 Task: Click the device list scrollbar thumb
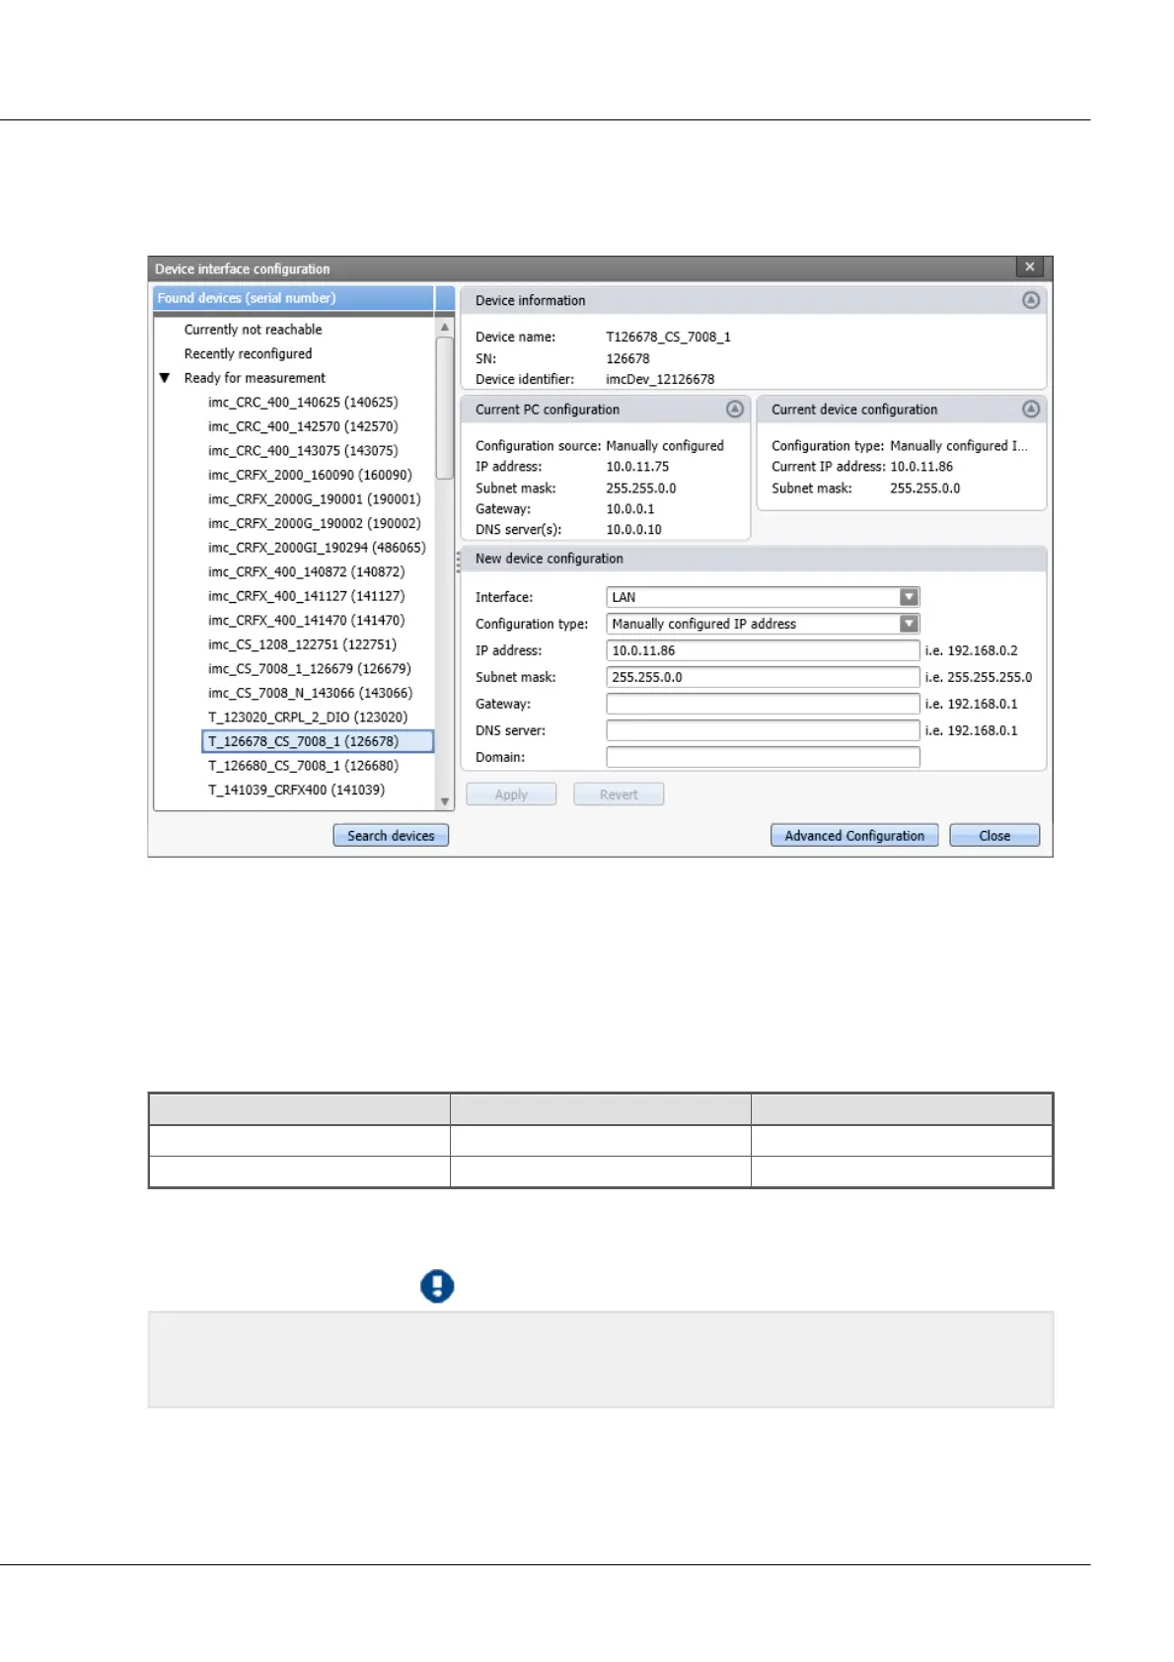(x=445, y=409)
